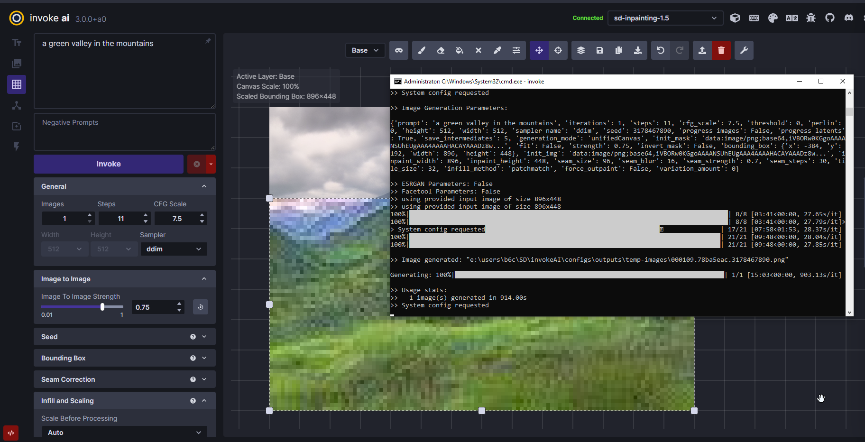
Task: Expand the Seed section
Action: pos(204,336)
